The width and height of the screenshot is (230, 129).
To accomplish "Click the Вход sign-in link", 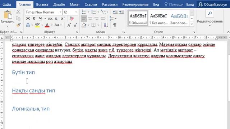I will 190,5.
